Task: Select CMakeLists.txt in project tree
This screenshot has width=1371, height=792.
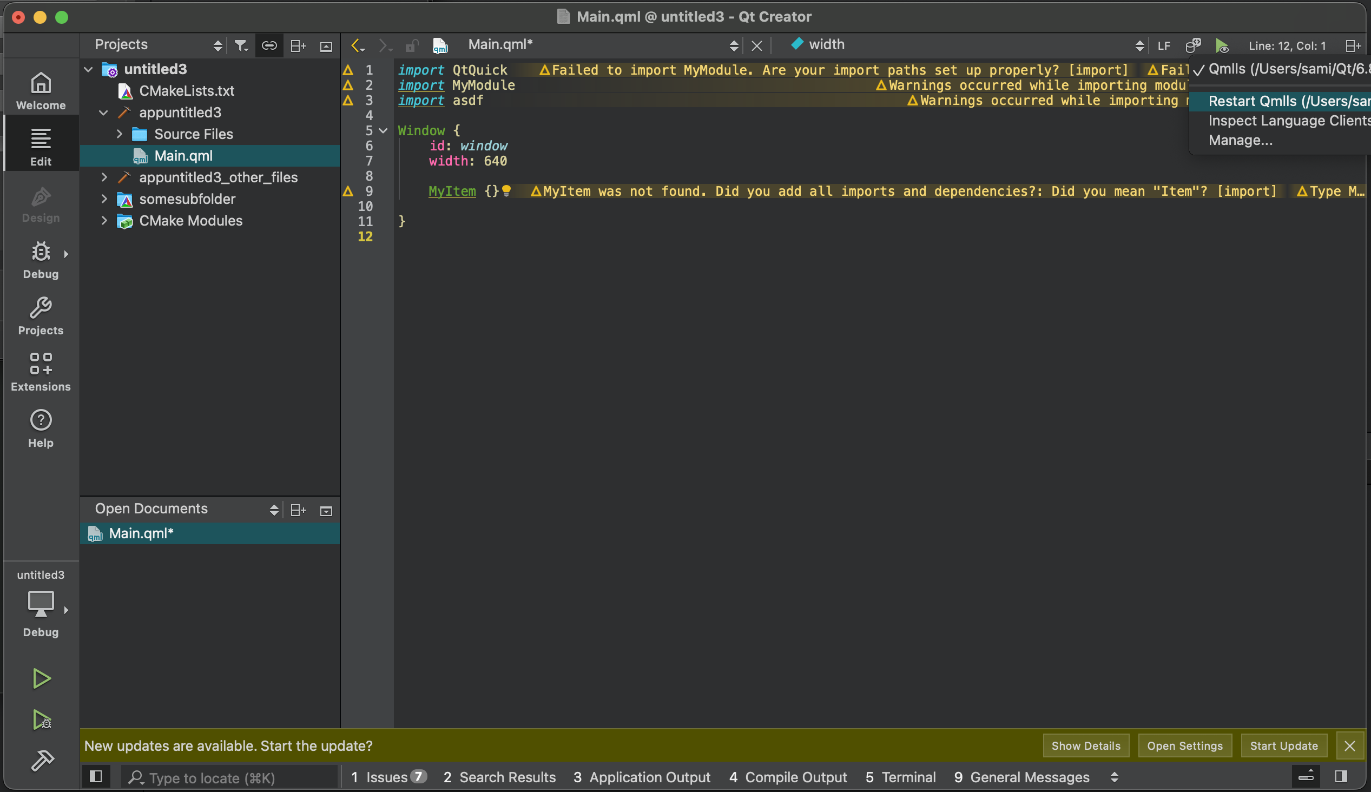Action: click(x=187, y=91)
